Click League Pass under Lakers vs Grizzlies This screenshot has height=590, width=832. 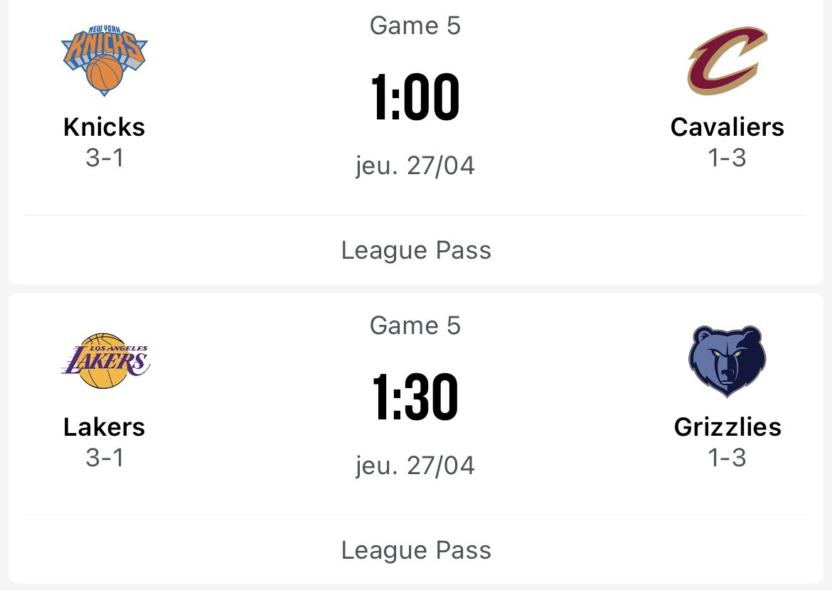coord(416,550)
